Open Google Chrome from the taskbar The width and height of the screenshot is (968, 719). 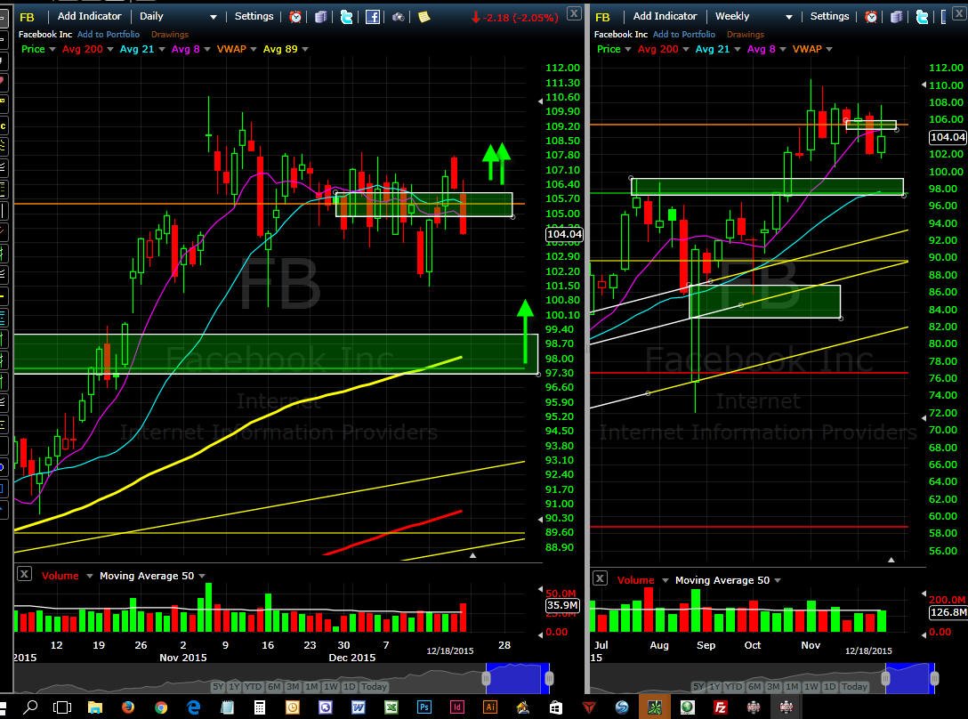(x=161, y=707)
